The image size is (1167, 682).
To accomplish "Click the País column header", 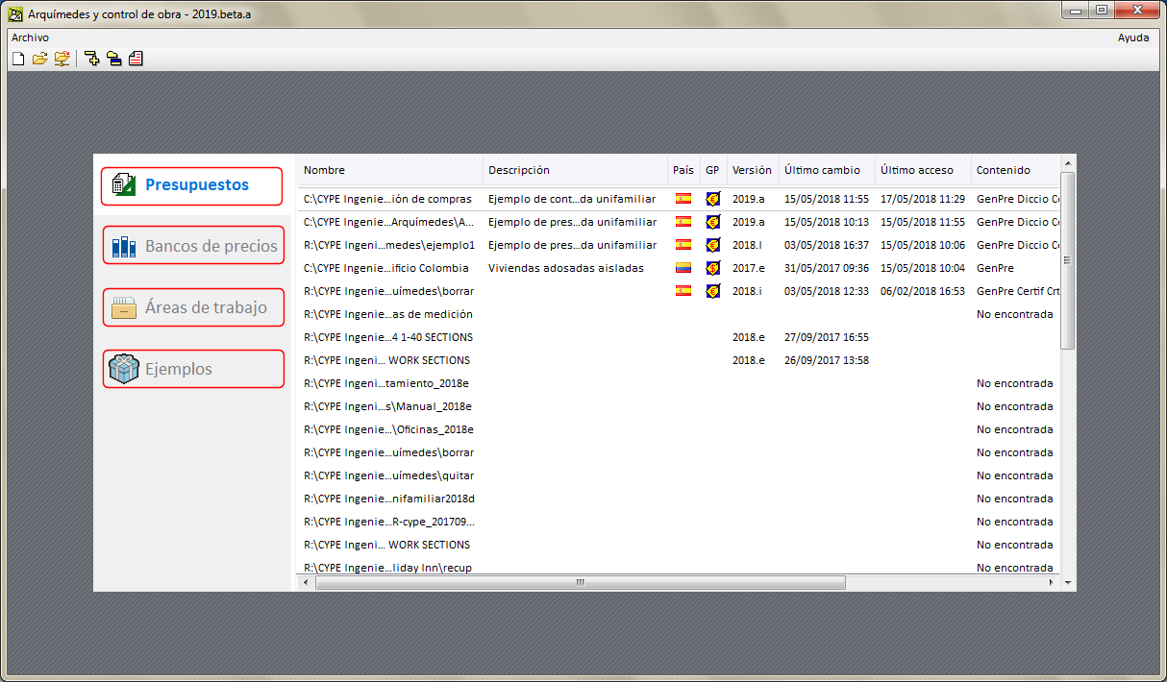I will click(x=683, y=170).
